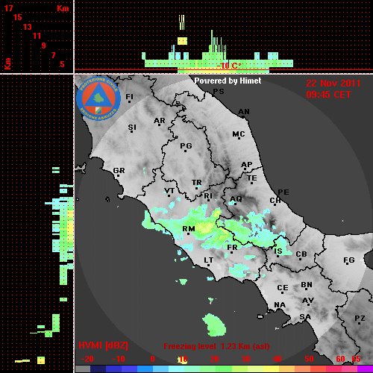Click the -20 dBZ legend label

point(87,359)
